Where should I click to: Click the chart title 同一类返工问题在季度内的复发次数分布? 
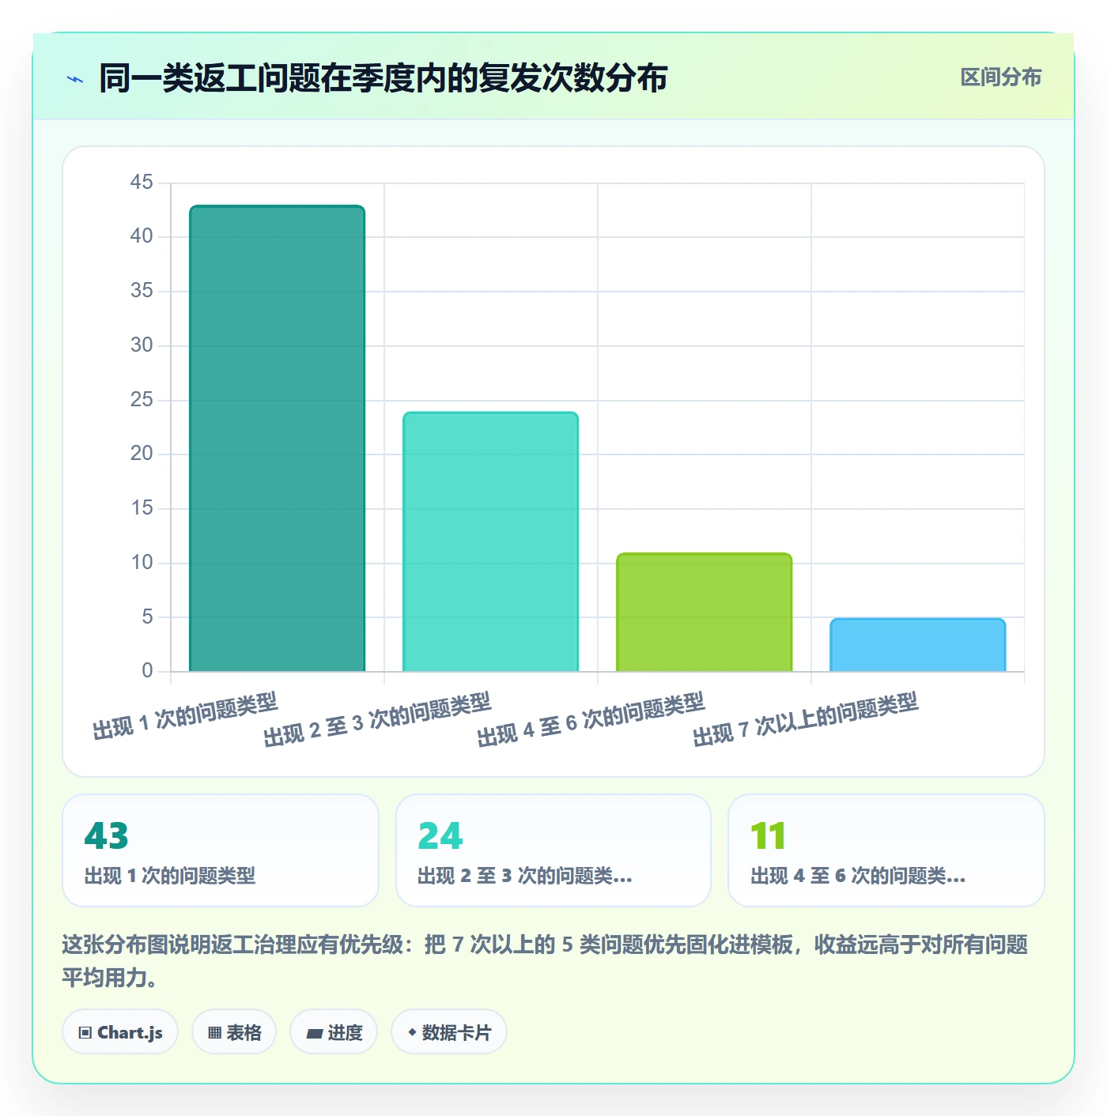point(383,78)
